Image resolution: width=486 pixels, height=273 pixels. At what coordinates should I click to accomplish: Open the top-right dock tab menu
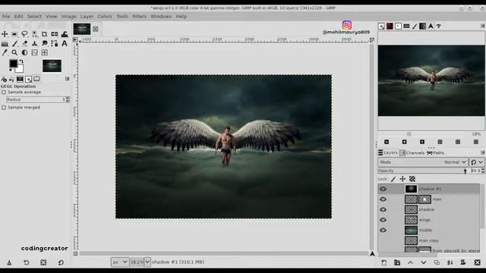pos(483,26)
